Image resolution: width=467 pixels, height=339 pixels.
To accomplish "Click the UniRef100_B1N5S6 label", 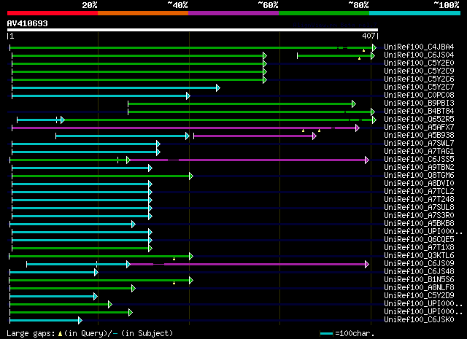I will pos(419,280).
